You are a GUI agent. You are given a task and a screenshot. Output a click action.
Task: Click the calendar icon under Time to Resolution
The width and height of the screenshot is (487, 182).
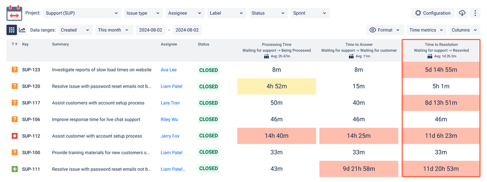coord(429,56)
